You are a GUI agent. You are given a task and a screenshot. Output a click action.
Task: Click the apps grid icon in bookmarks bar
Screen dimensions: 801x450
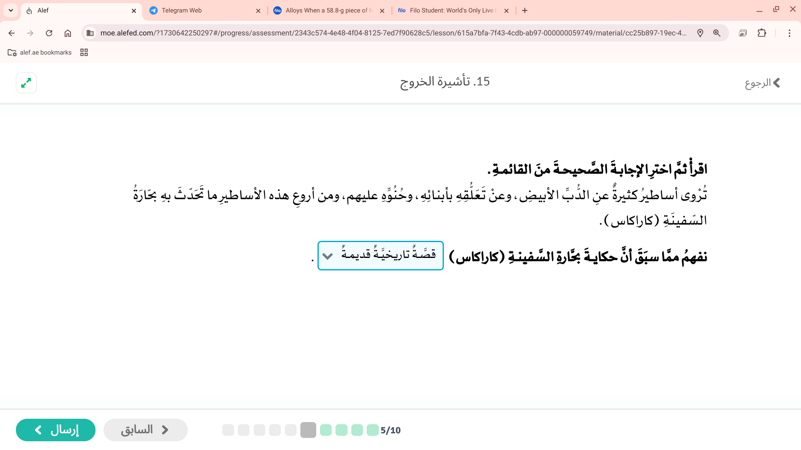coord(84,52)
